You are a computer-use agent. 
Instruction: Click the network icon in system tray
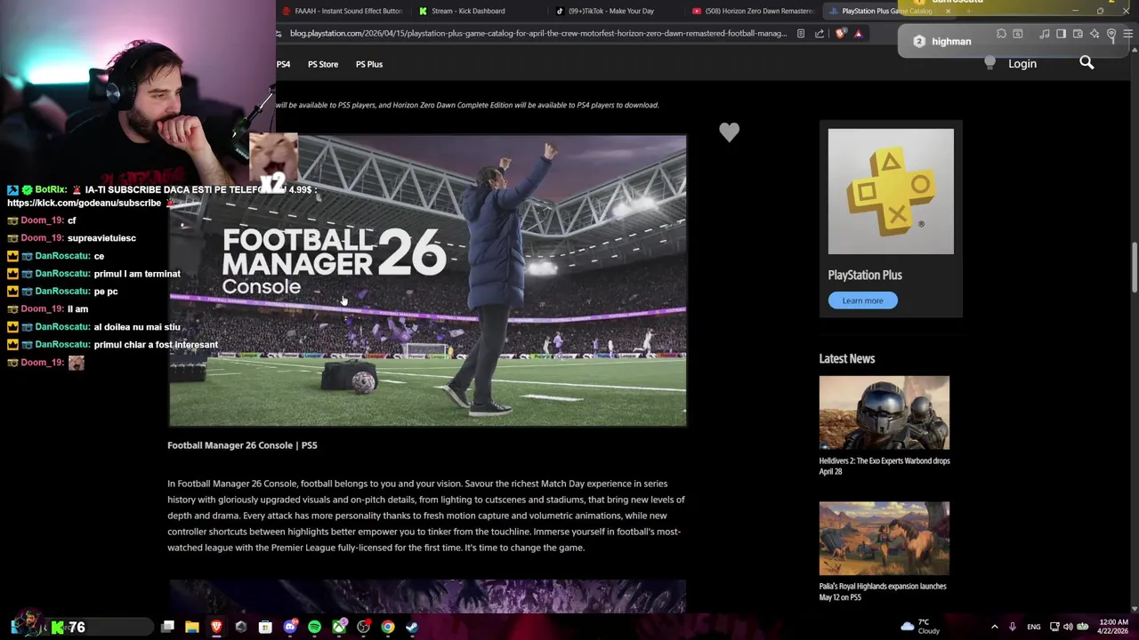click(x=1054, y=627)
